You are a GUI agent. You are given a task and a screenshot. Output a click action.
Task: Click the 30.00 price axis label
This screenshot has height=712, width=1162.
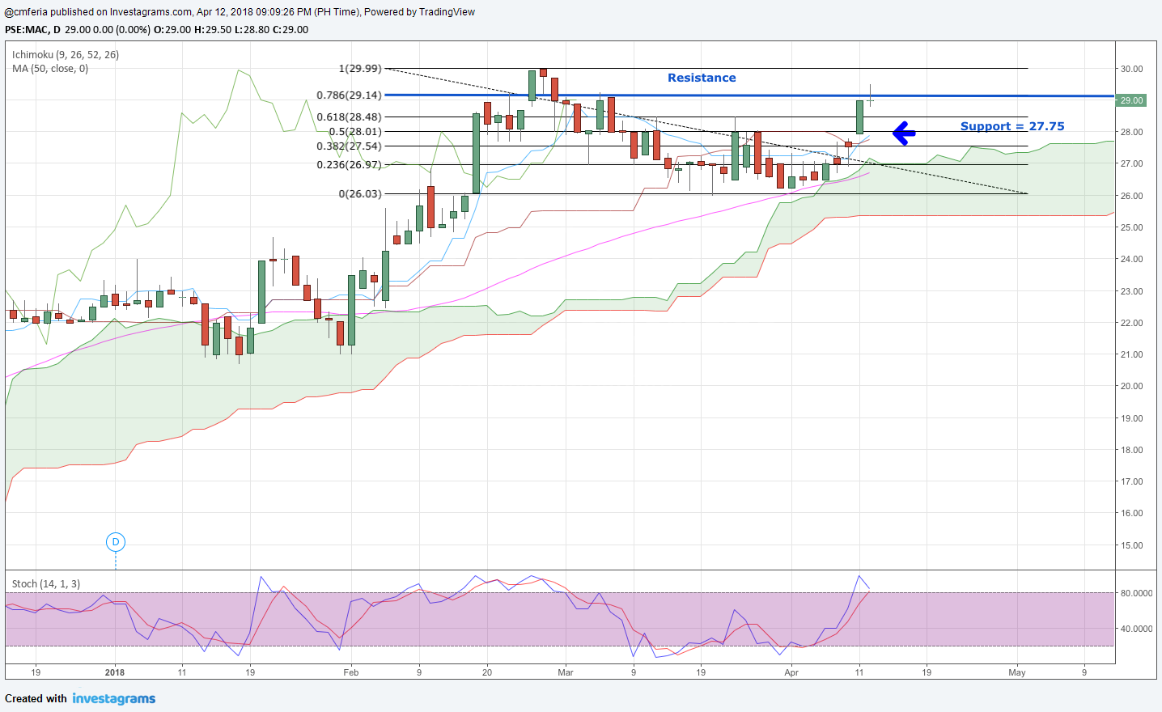(x=1131, y=69)
